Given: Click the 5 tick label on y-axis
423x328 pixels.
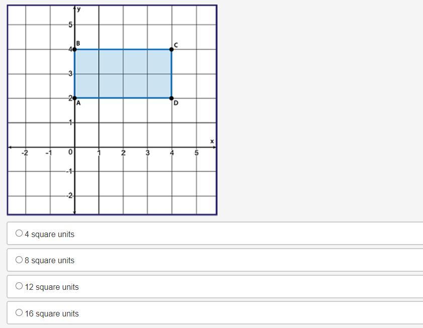Looking at the screenshot, I should pos(71,25).
